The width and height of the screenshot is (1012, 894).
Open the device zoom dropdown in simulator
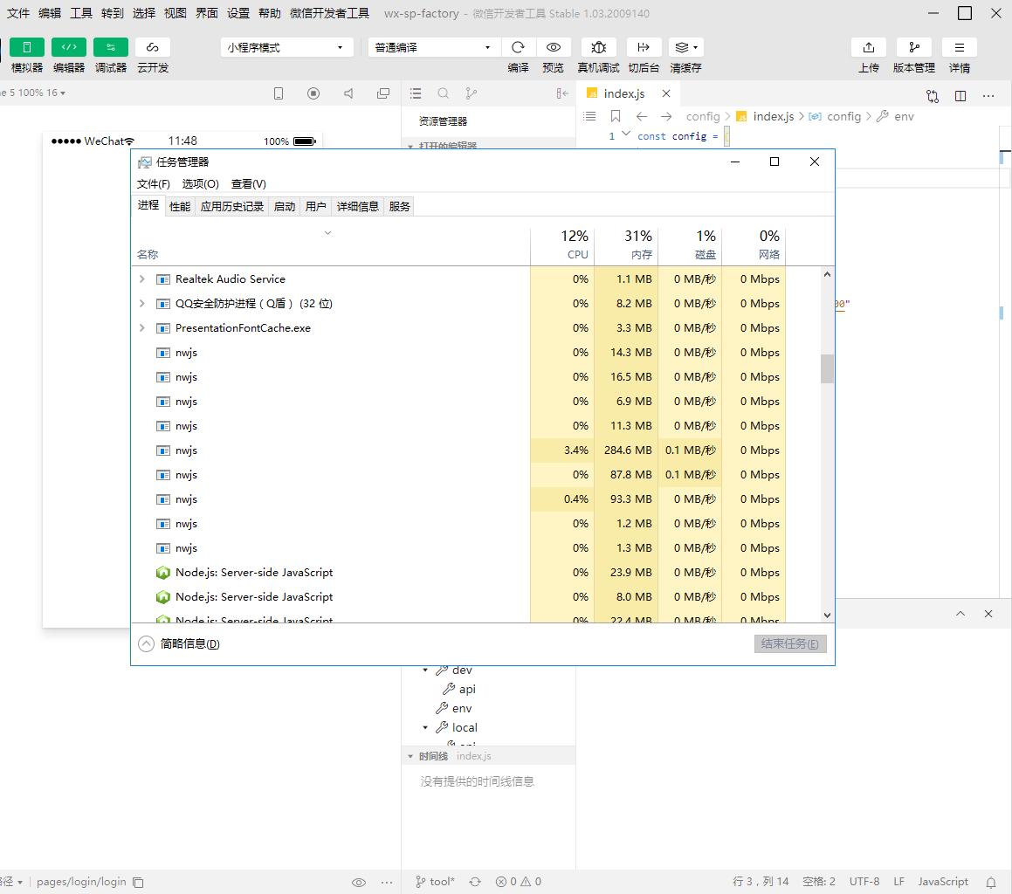point(32,93)
